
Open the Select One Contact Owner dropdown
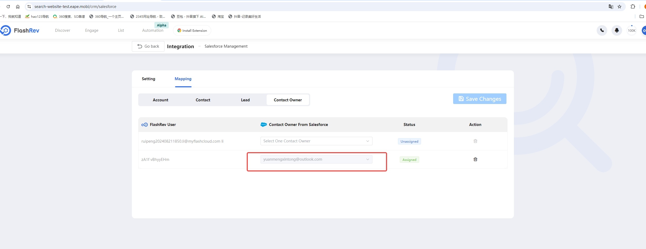[316, 141]
